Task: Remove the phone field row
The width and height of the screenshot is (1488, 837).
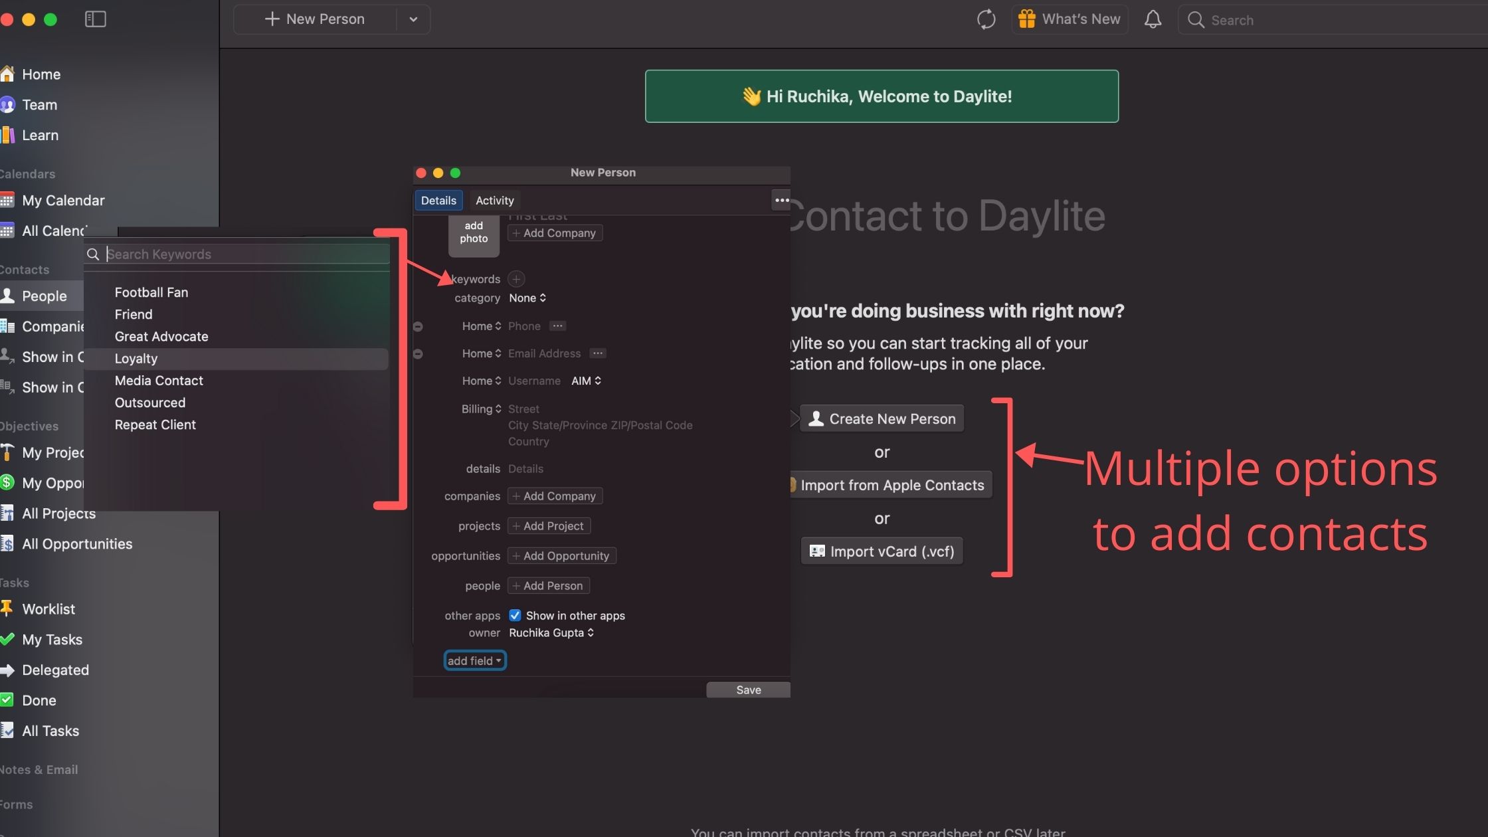Action: (418, 327)
